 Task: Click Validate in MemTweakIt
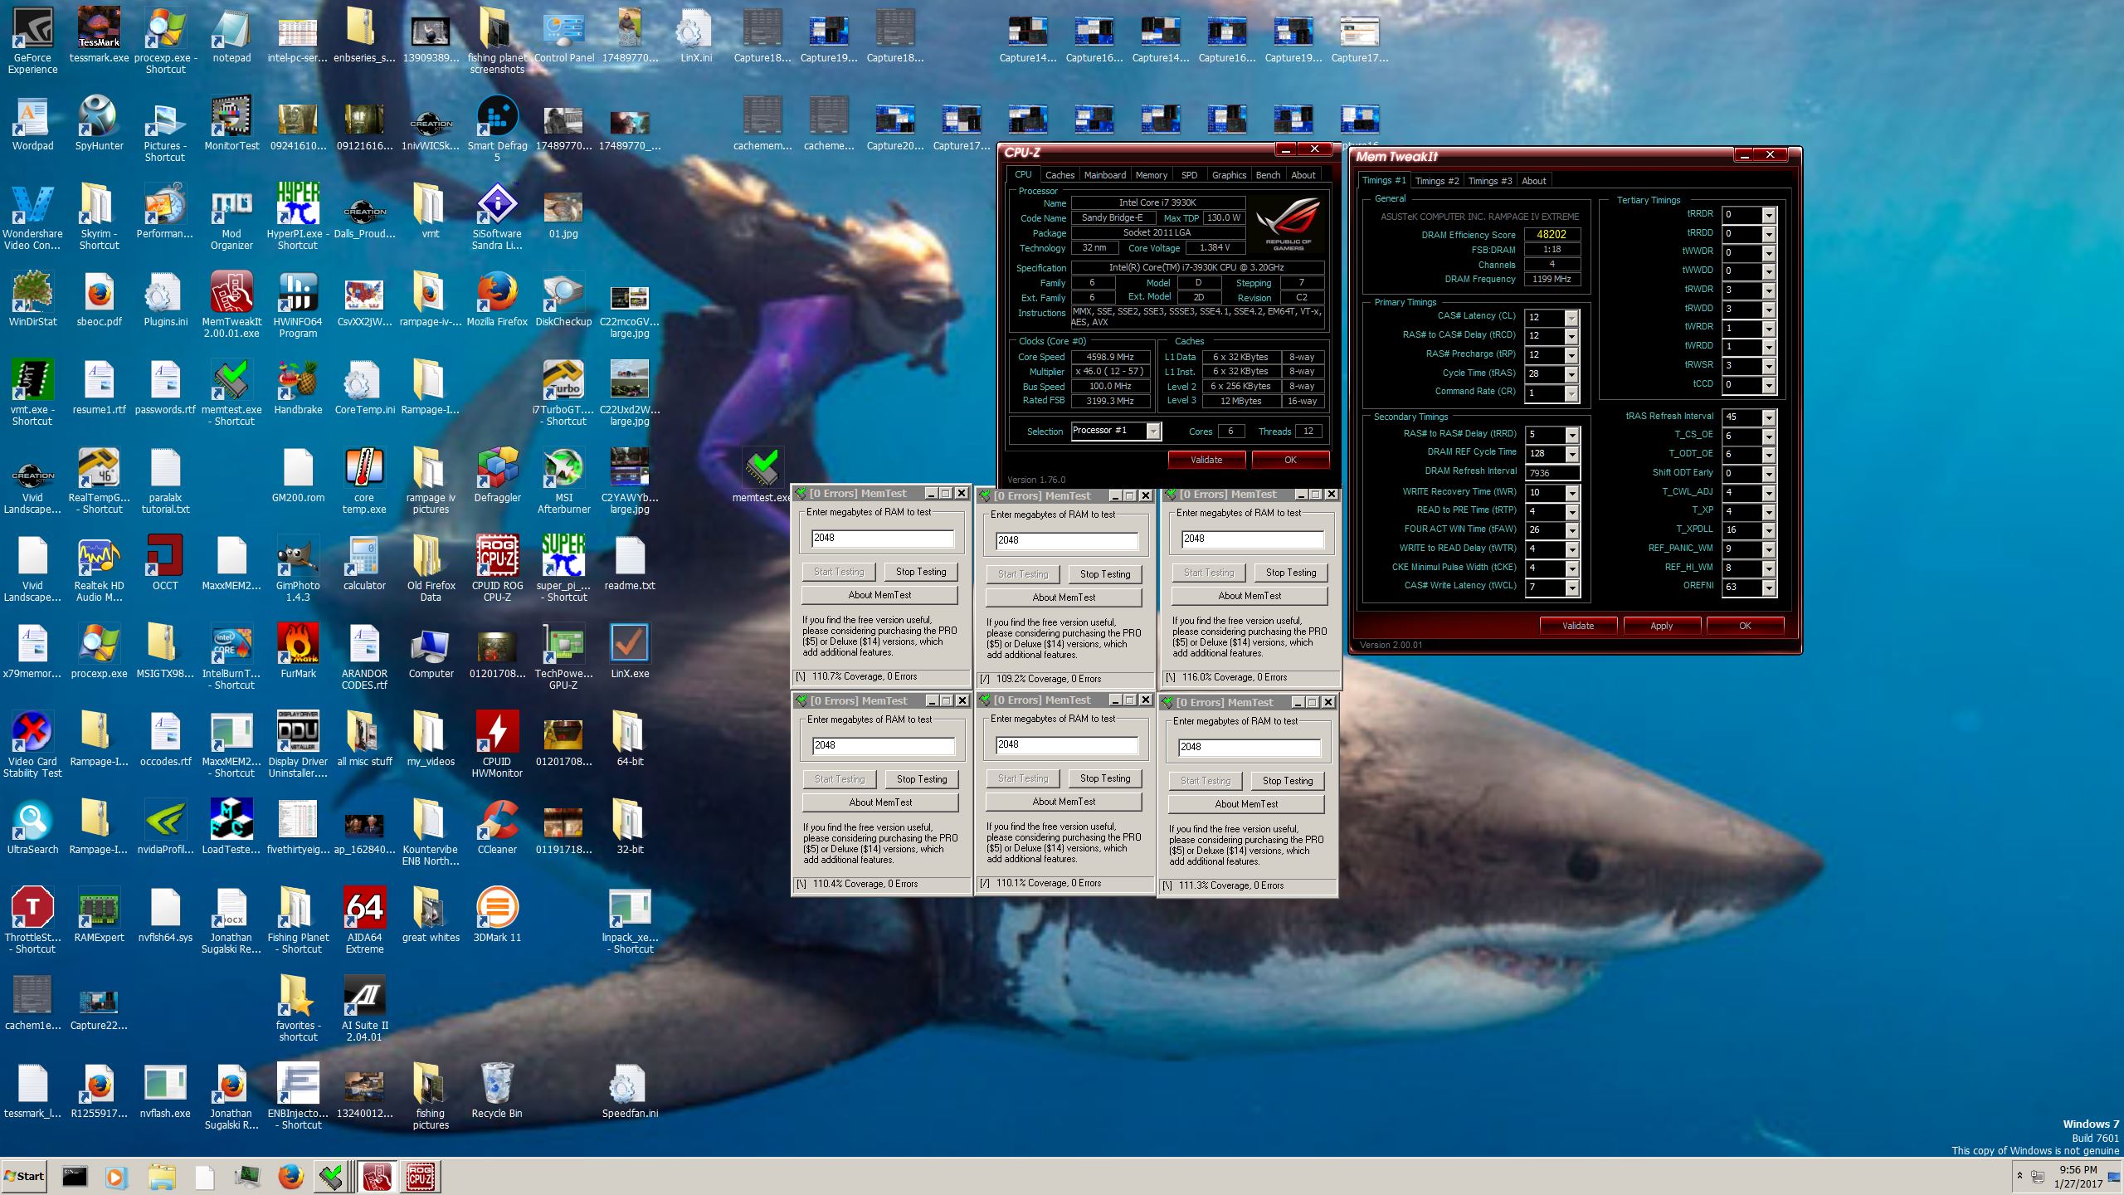[1577, 626]
